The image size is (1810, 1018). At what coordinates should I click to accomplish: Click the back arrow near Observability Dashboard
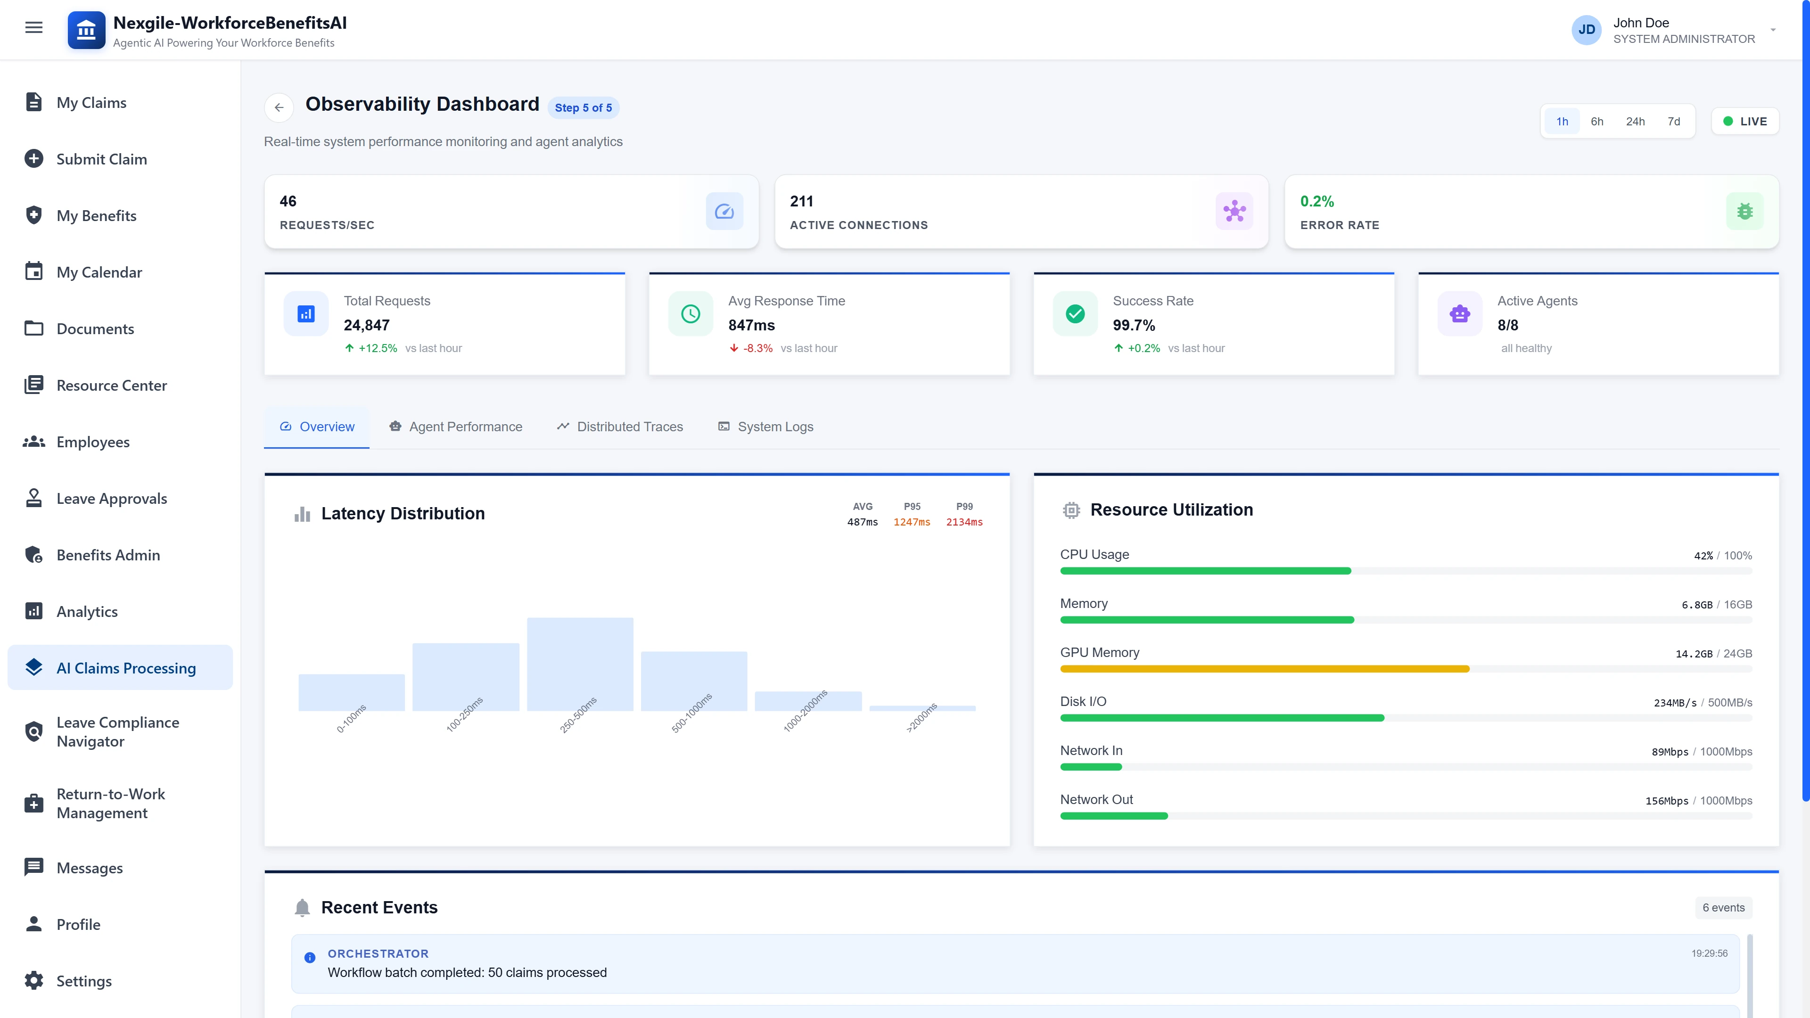[279, 107]
